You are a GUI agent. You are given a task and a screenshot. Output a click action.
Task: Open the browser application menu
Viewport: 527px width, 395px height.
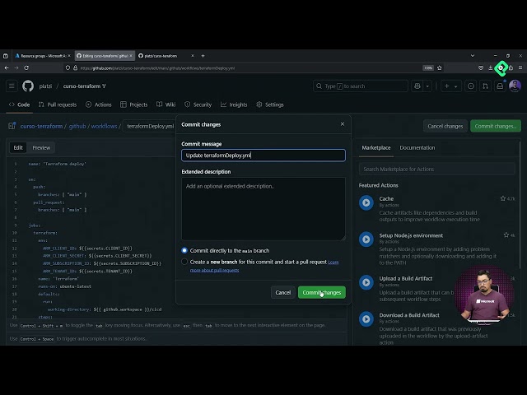520,67
